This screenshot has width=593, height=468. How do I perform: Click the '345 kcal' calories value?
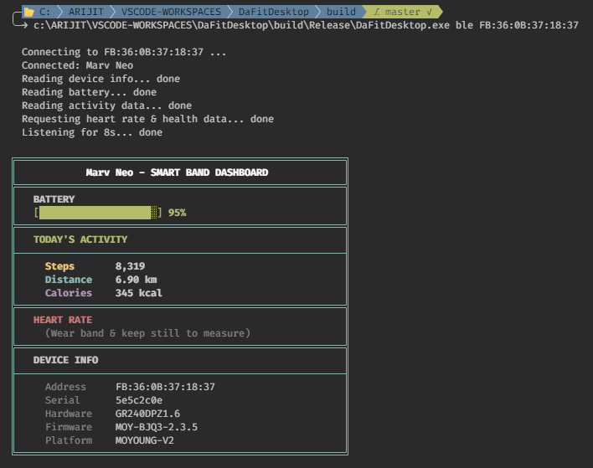tap(139, 293)
